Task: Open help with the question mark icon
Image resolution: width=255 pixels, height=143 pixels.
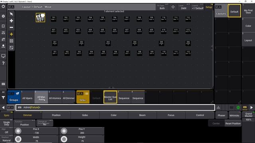Action: tap(3, 63)
